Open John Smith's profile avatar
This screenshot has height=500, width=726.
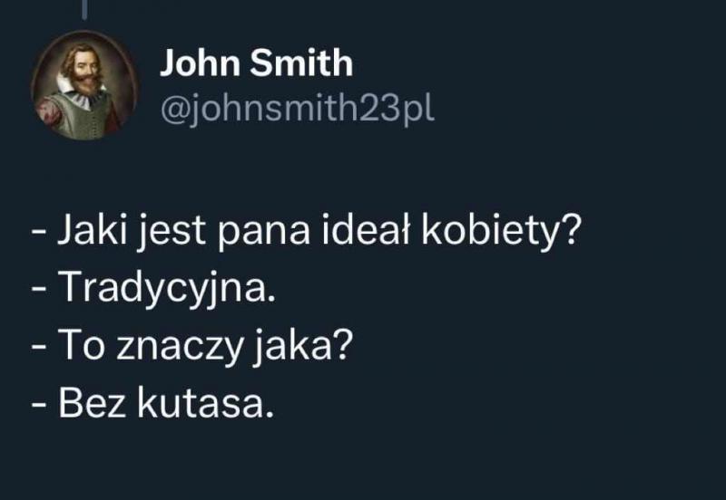tap(84, 85)
